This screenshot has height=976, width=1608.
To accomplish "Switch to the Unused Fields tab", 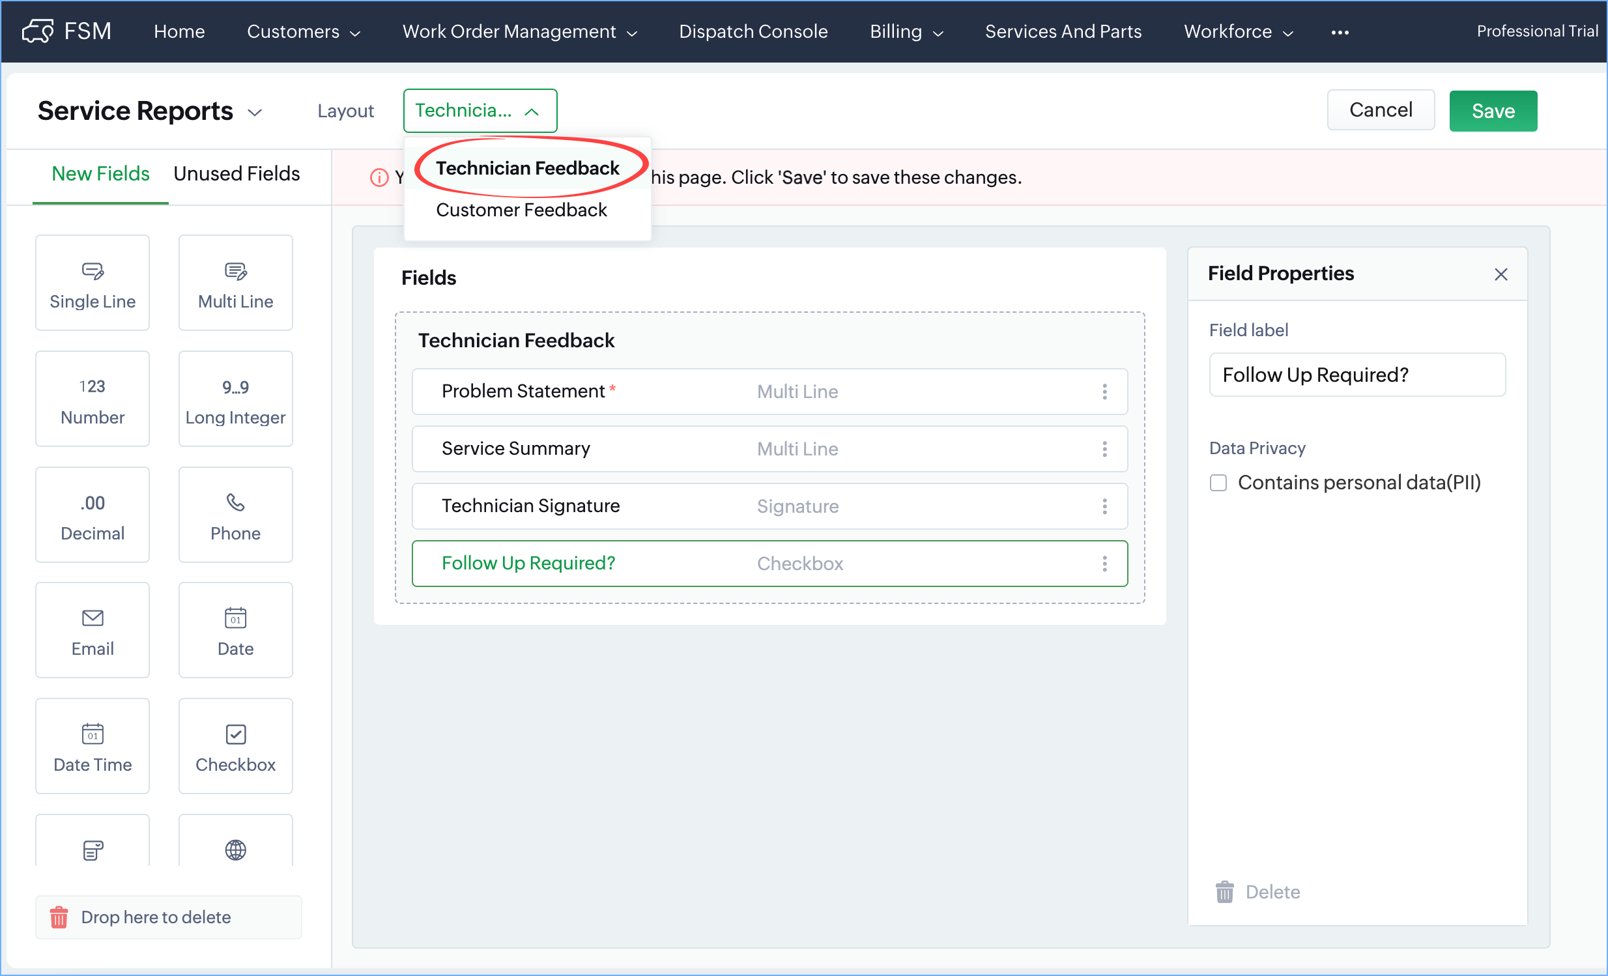I will pos(237,173).
